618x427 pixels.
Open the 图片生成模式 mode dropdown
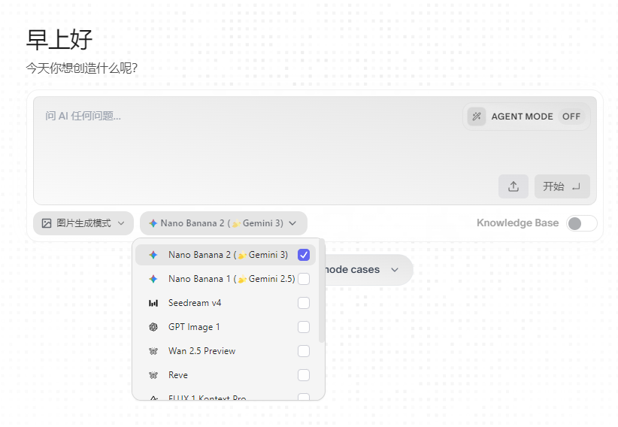(83, 223)
